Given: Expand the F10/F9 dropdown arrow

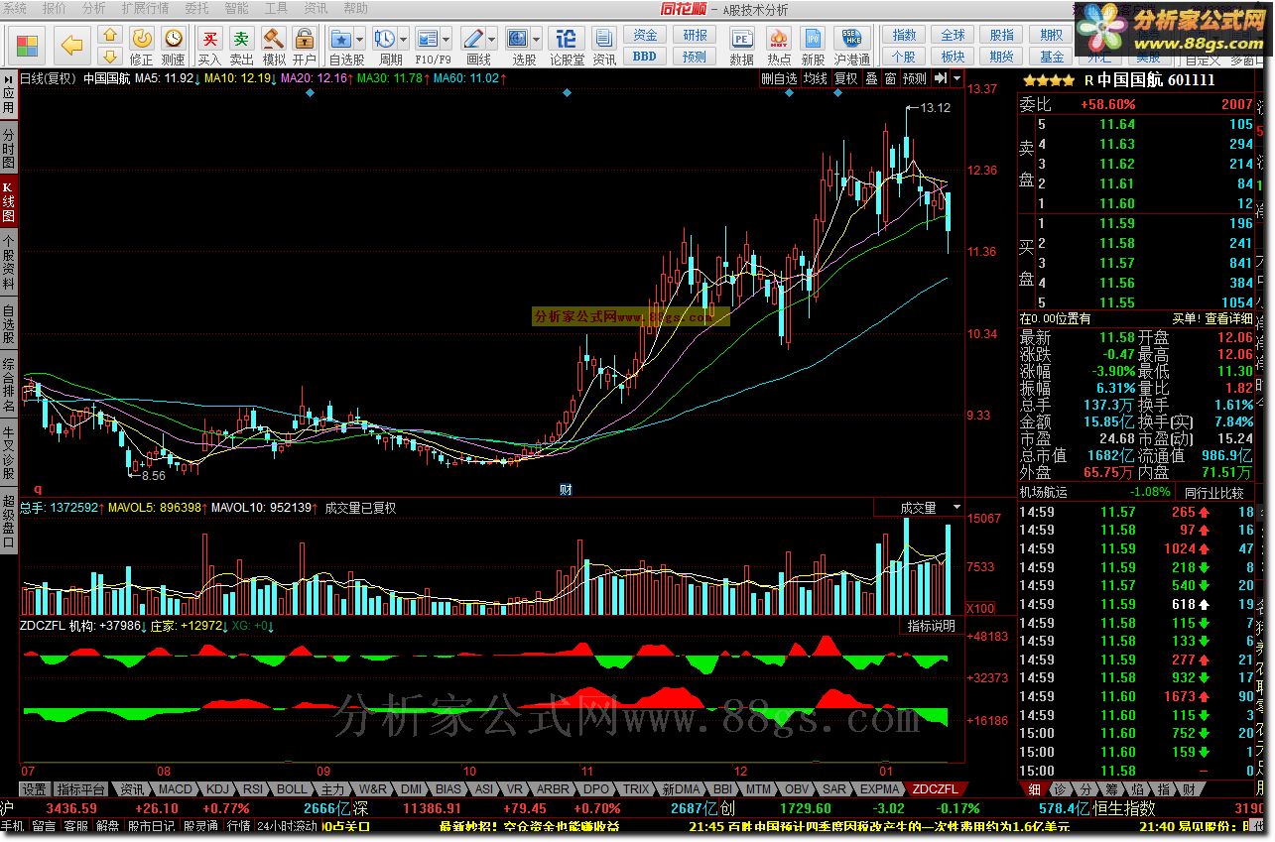Looking at the screenshot, I should coord(446,39).
